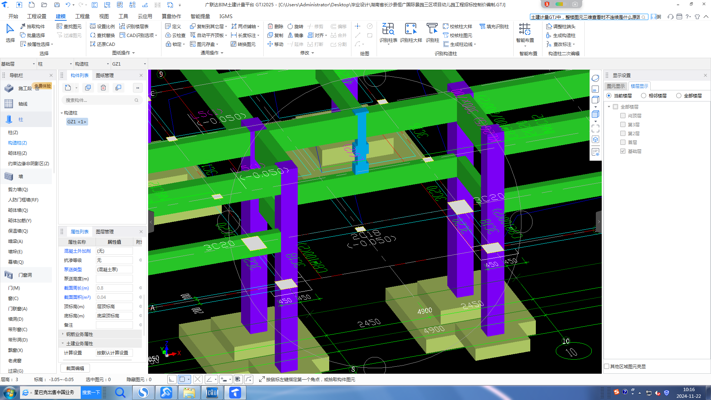
Task: Click 识别楼层表 tool
Action: click(134, 26)
